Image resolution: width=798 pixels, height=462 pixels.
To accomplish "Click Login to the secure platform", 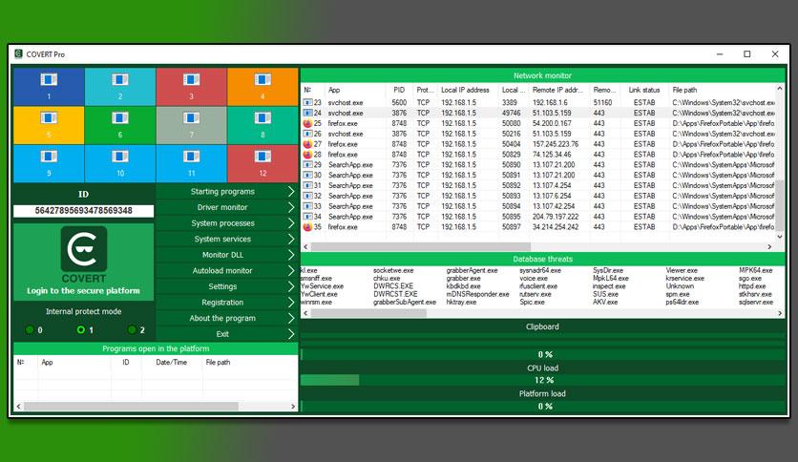I will [x=83, y=290].
